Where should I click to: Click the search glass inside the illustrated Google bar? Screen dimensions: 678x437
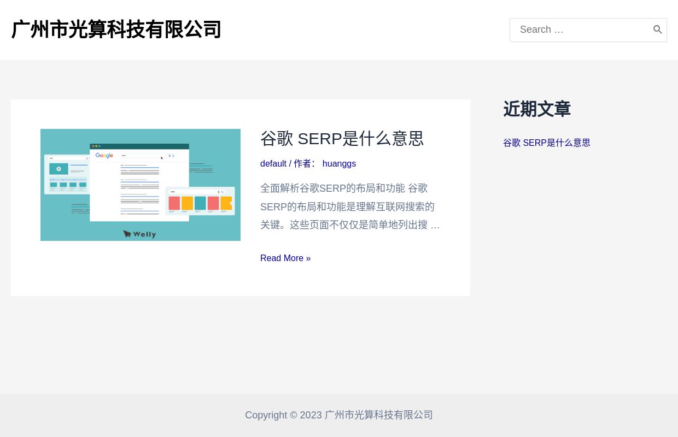173,156
